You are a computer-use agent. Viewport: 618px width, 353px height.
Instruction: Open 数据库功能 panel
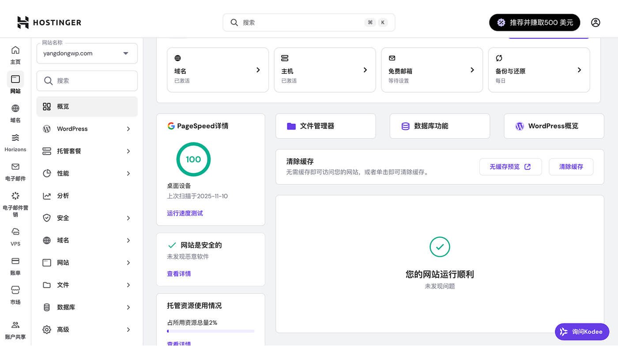click(440, 126)
